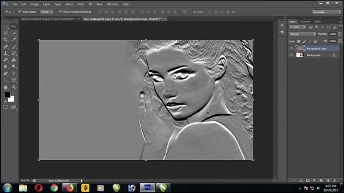
Task: Select the Clone Stamp tool
Action: point(5,53)
